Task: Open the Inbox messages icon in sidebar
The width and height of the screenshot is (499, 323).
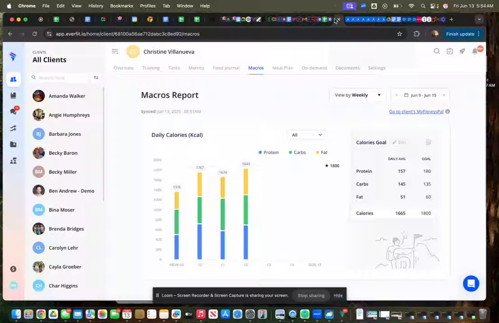Action: (x=13, y=112)
